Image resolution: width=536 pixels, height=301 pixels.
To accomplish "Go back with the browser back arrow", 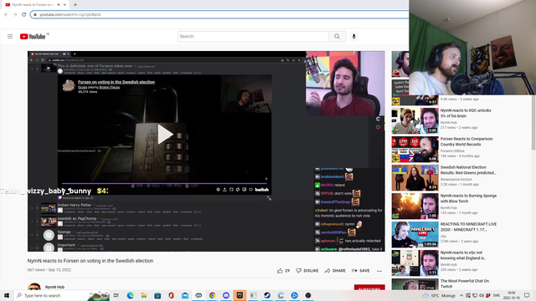I will [6, 14].
